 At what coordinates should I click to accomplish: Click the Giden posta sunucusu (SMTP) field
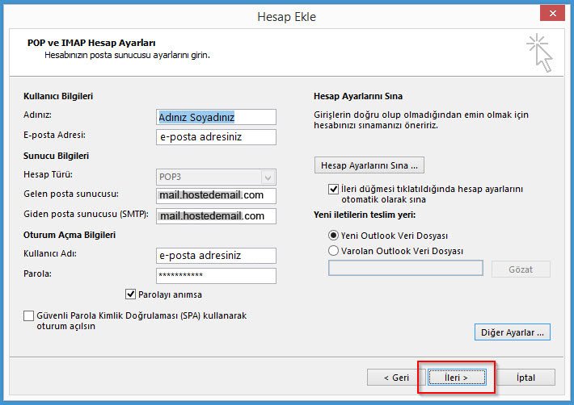click(x=217, y=216)
